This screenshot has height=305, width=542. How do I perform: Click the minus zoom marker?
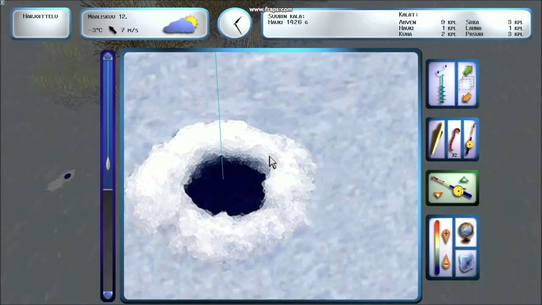click(x=446, y=263)
